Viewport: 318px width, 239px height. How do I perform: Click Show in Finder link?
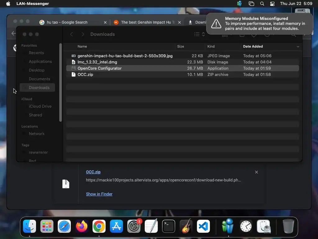point(99,194)
